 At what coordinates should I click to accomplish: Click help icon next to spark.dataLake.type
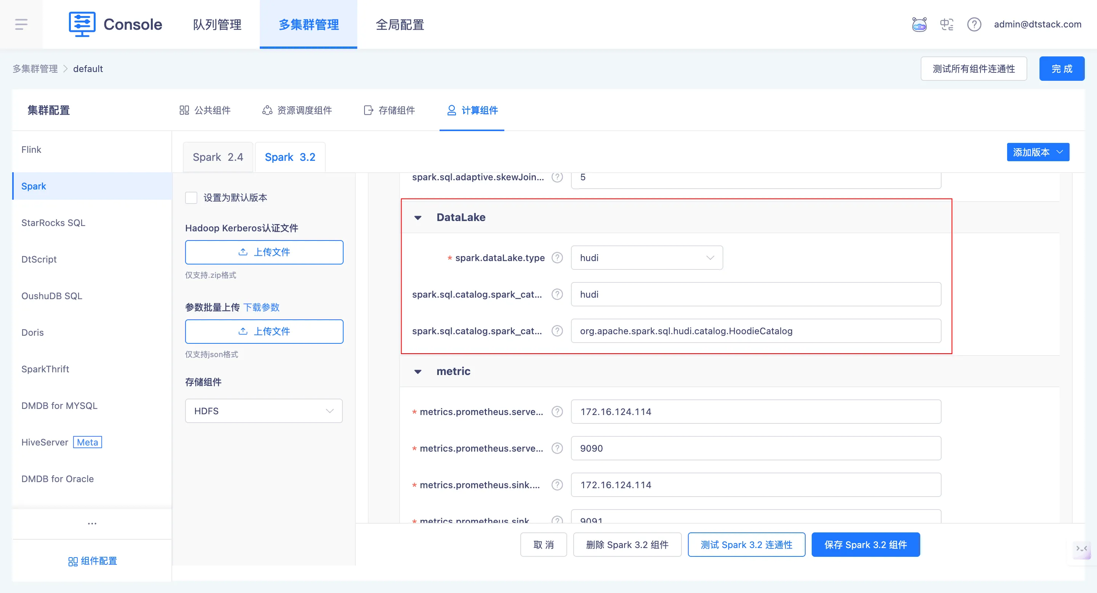557,258
